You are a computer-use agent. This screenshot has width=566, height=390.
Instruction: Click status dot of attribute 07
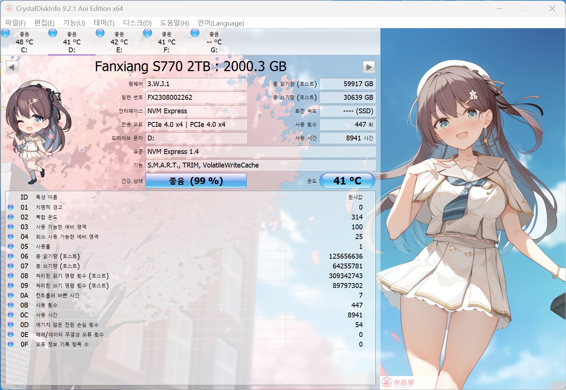point(11,266)
